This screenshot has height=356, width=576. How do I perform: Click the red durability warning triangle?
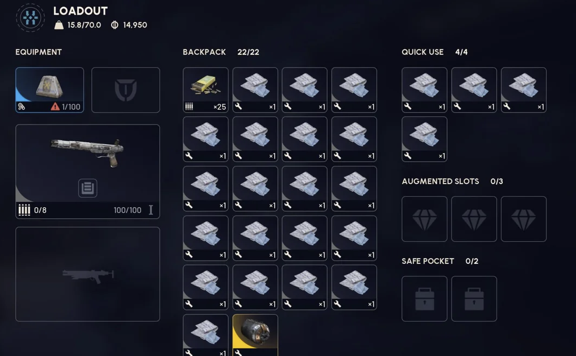coord(55,106)
